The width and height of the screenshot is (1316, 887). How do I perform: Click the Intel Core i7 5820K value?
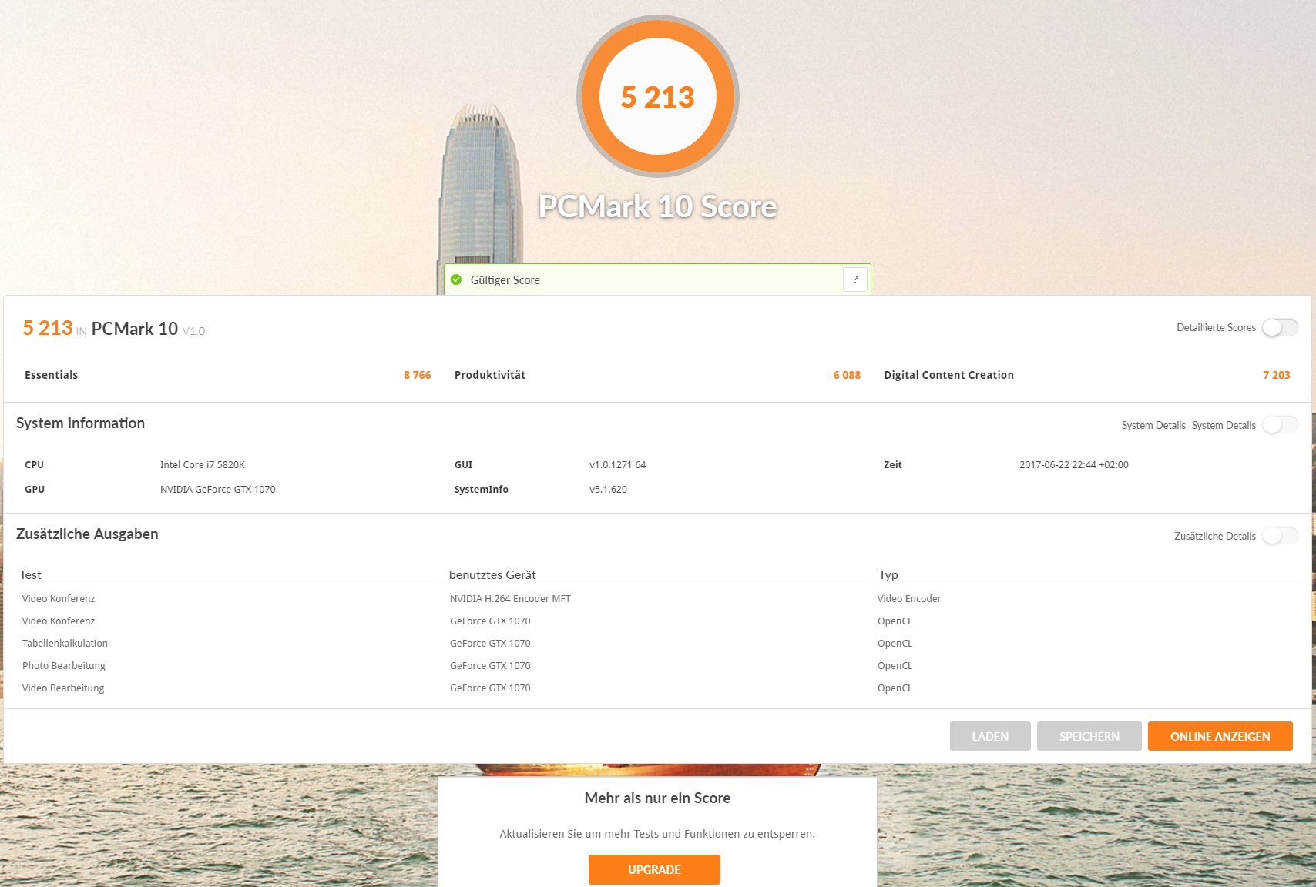(x=203, y=465)
